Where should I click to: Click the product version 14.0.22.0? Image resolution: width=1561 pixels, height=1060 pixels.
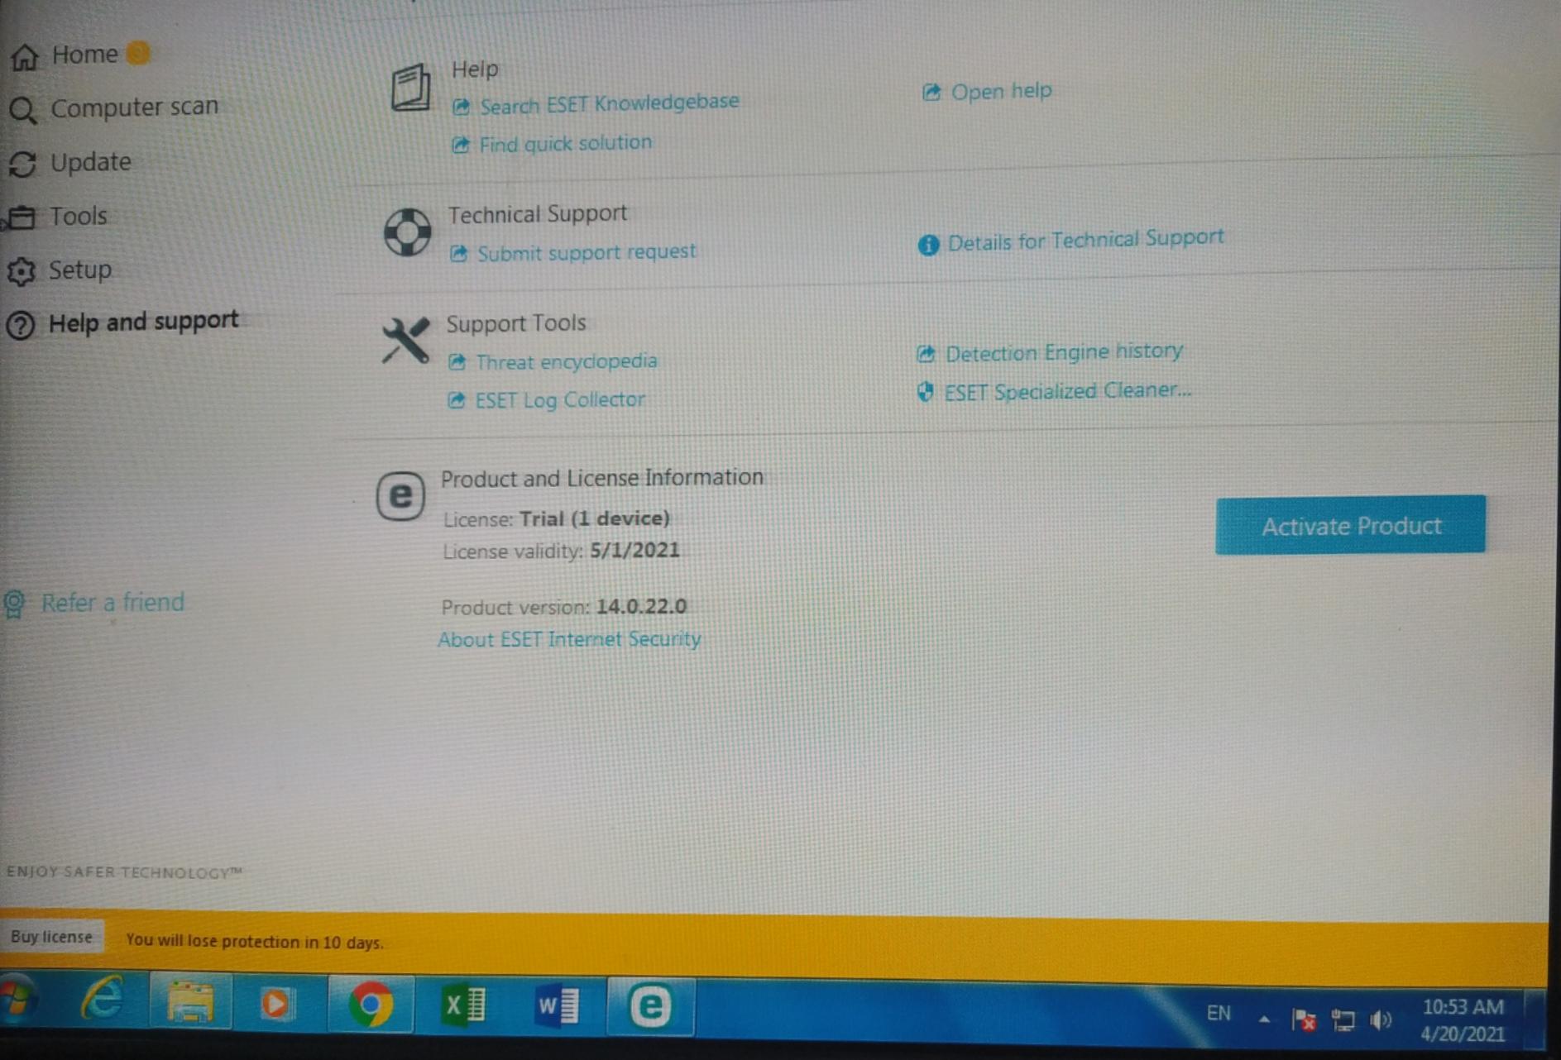pyautogui.click(x=641, y=607)
